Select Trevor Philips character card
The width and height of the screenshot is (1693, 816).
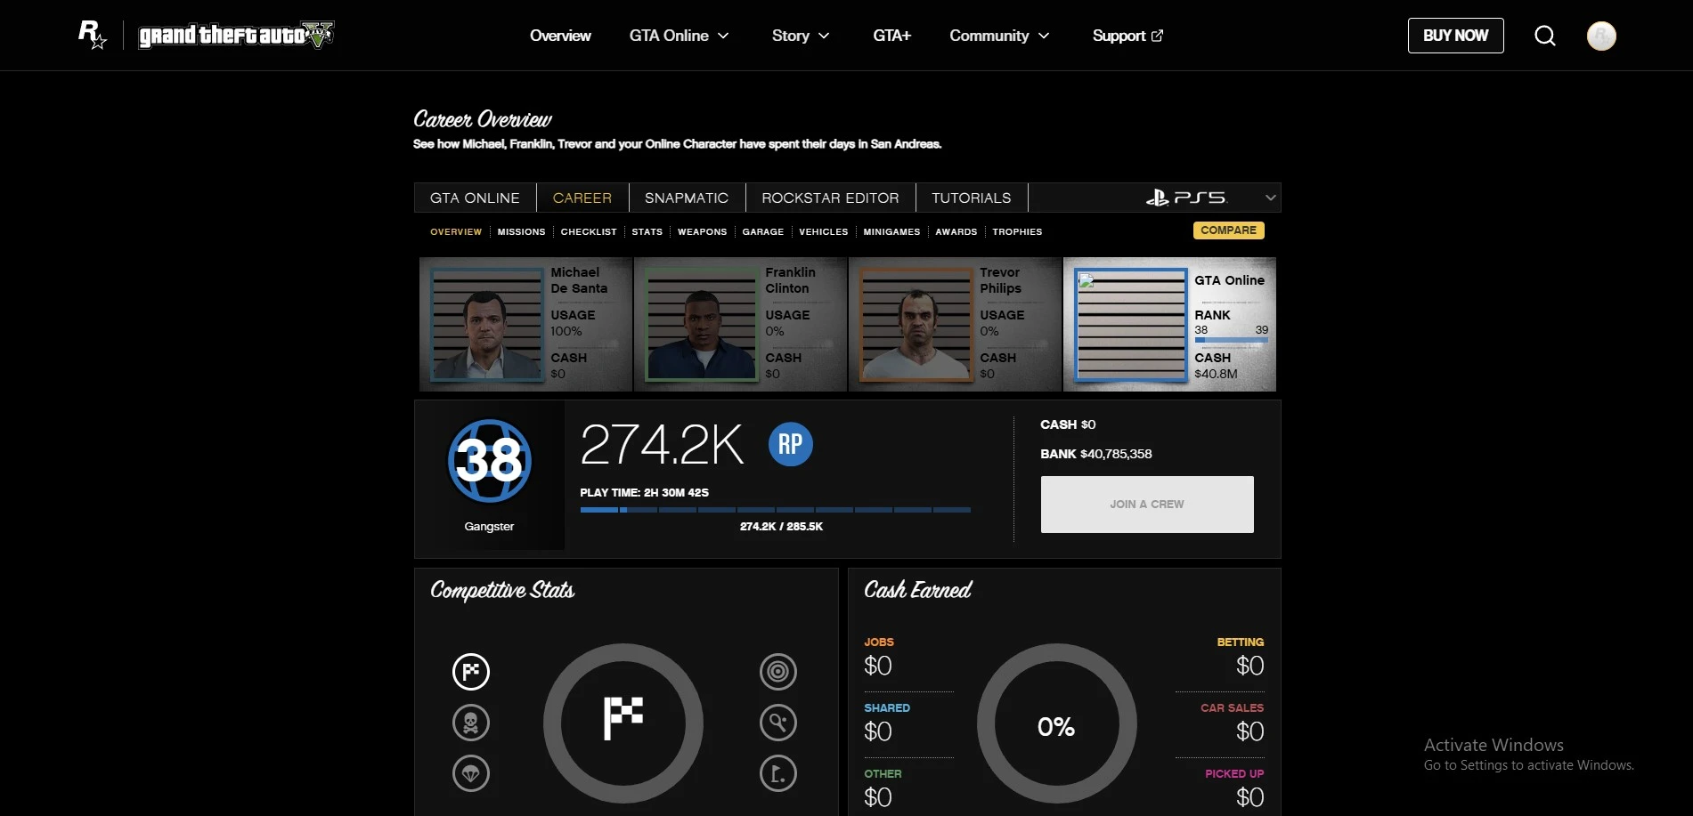click(955, 325)
